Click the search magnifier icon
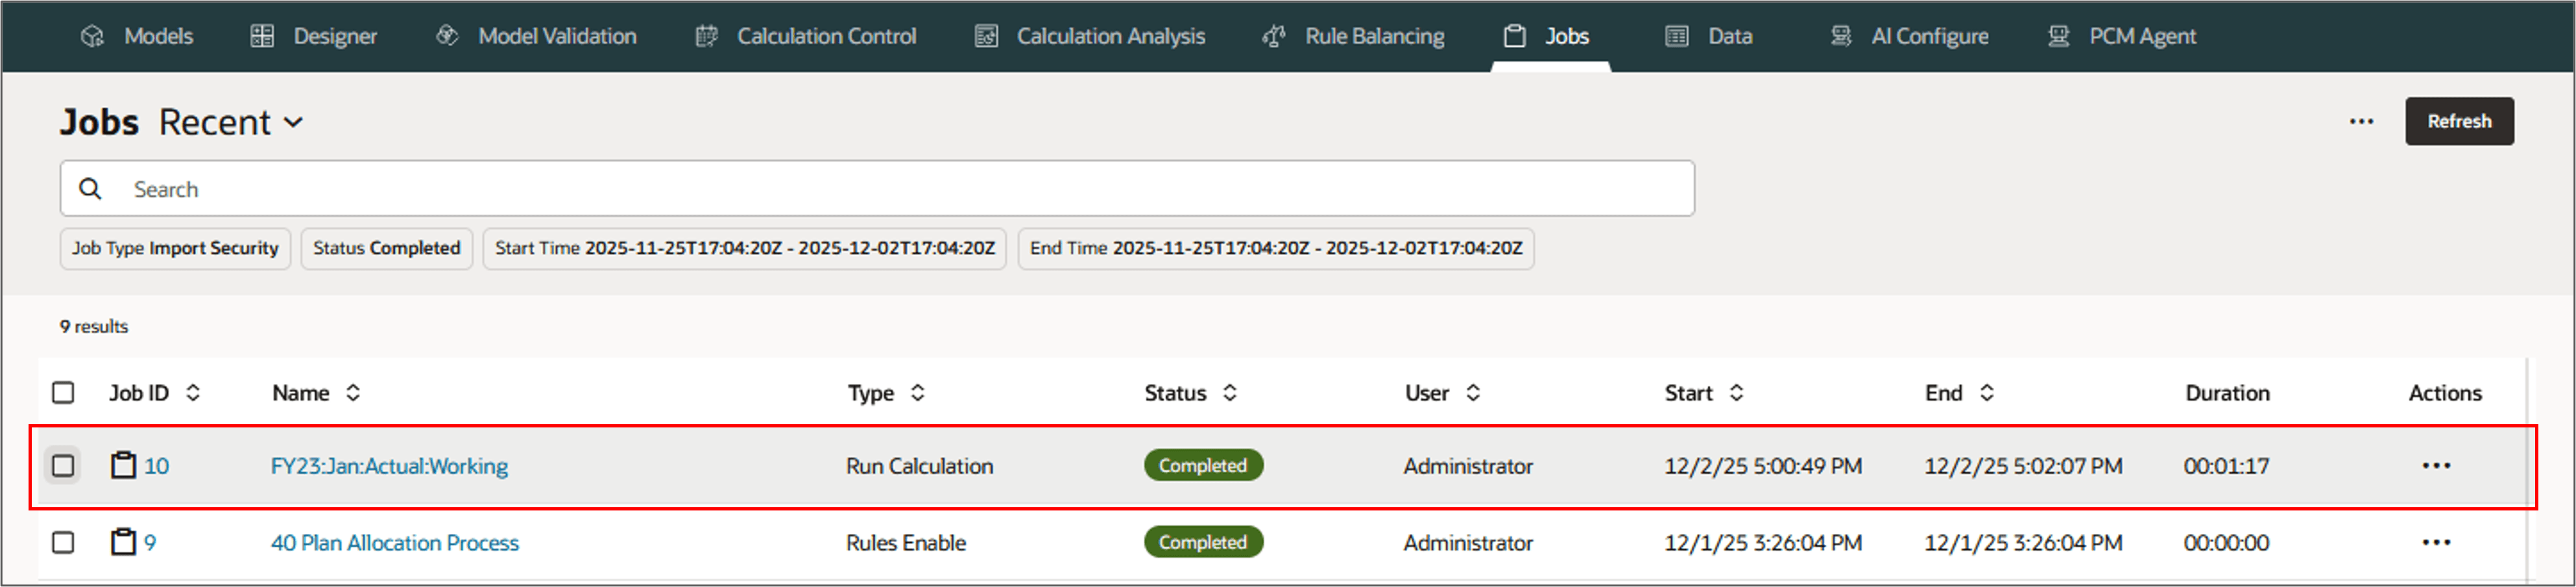This screenshot has height=587, width=2576. coord(90,189)
